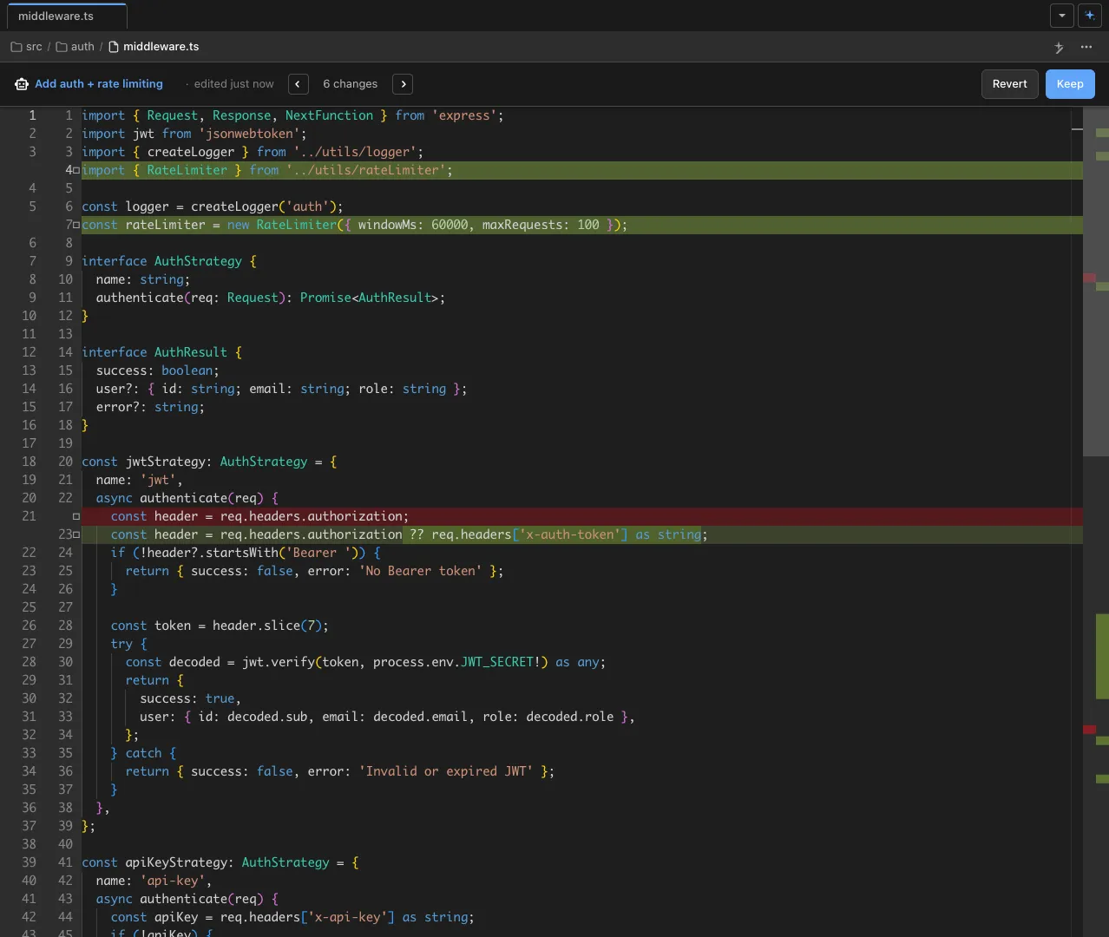This screenshot has height=937, width=1109.
Task: Click the new tab plus button
Action: click(x=1090, y=16)
